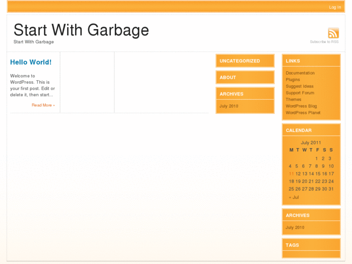Click the orange RSS feed icon
Screen dimensions: 352x264
334,33
